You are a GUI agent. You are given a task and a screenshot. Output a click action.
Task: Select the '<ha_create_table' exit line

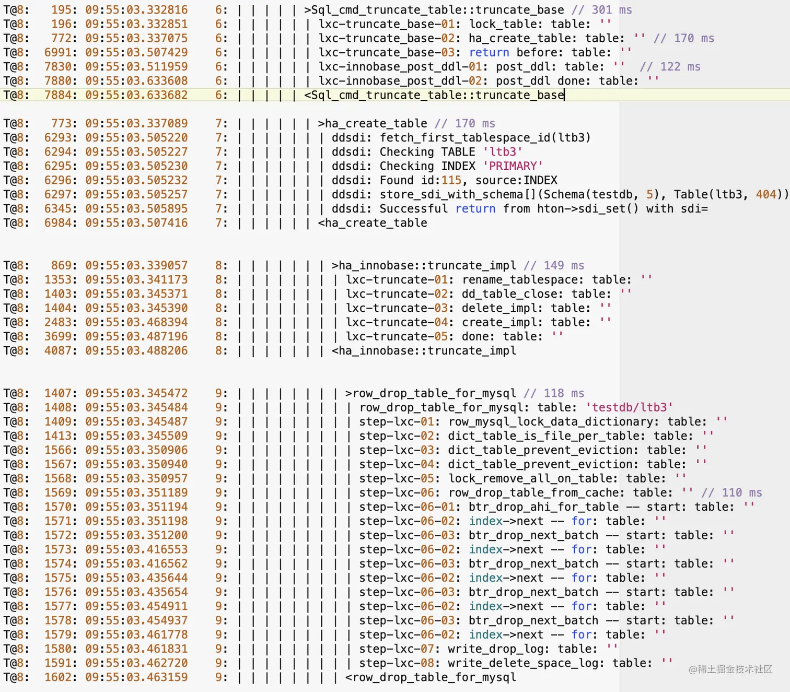point(215,222)
